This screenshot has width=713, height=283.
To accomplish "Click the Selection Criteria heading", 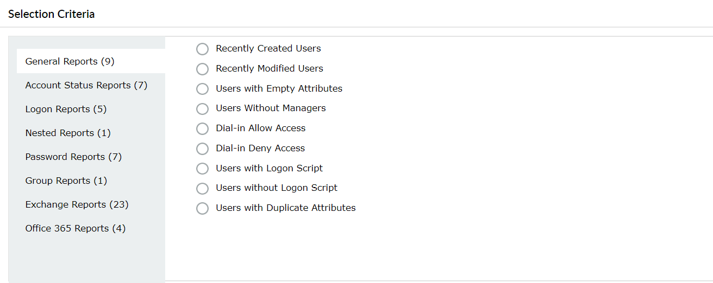I will click(x=51, y=14).
